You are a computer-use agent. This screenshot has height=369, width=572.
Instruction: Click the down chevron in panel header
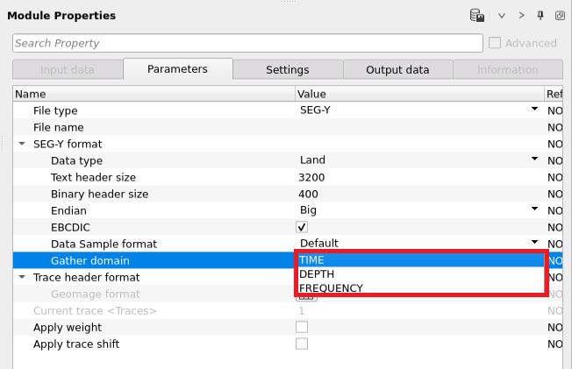(502, 15)
